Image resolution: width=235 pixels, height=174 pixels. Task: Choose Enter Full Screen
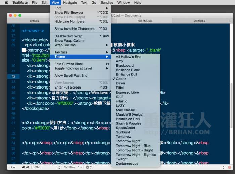pos(81,88)
